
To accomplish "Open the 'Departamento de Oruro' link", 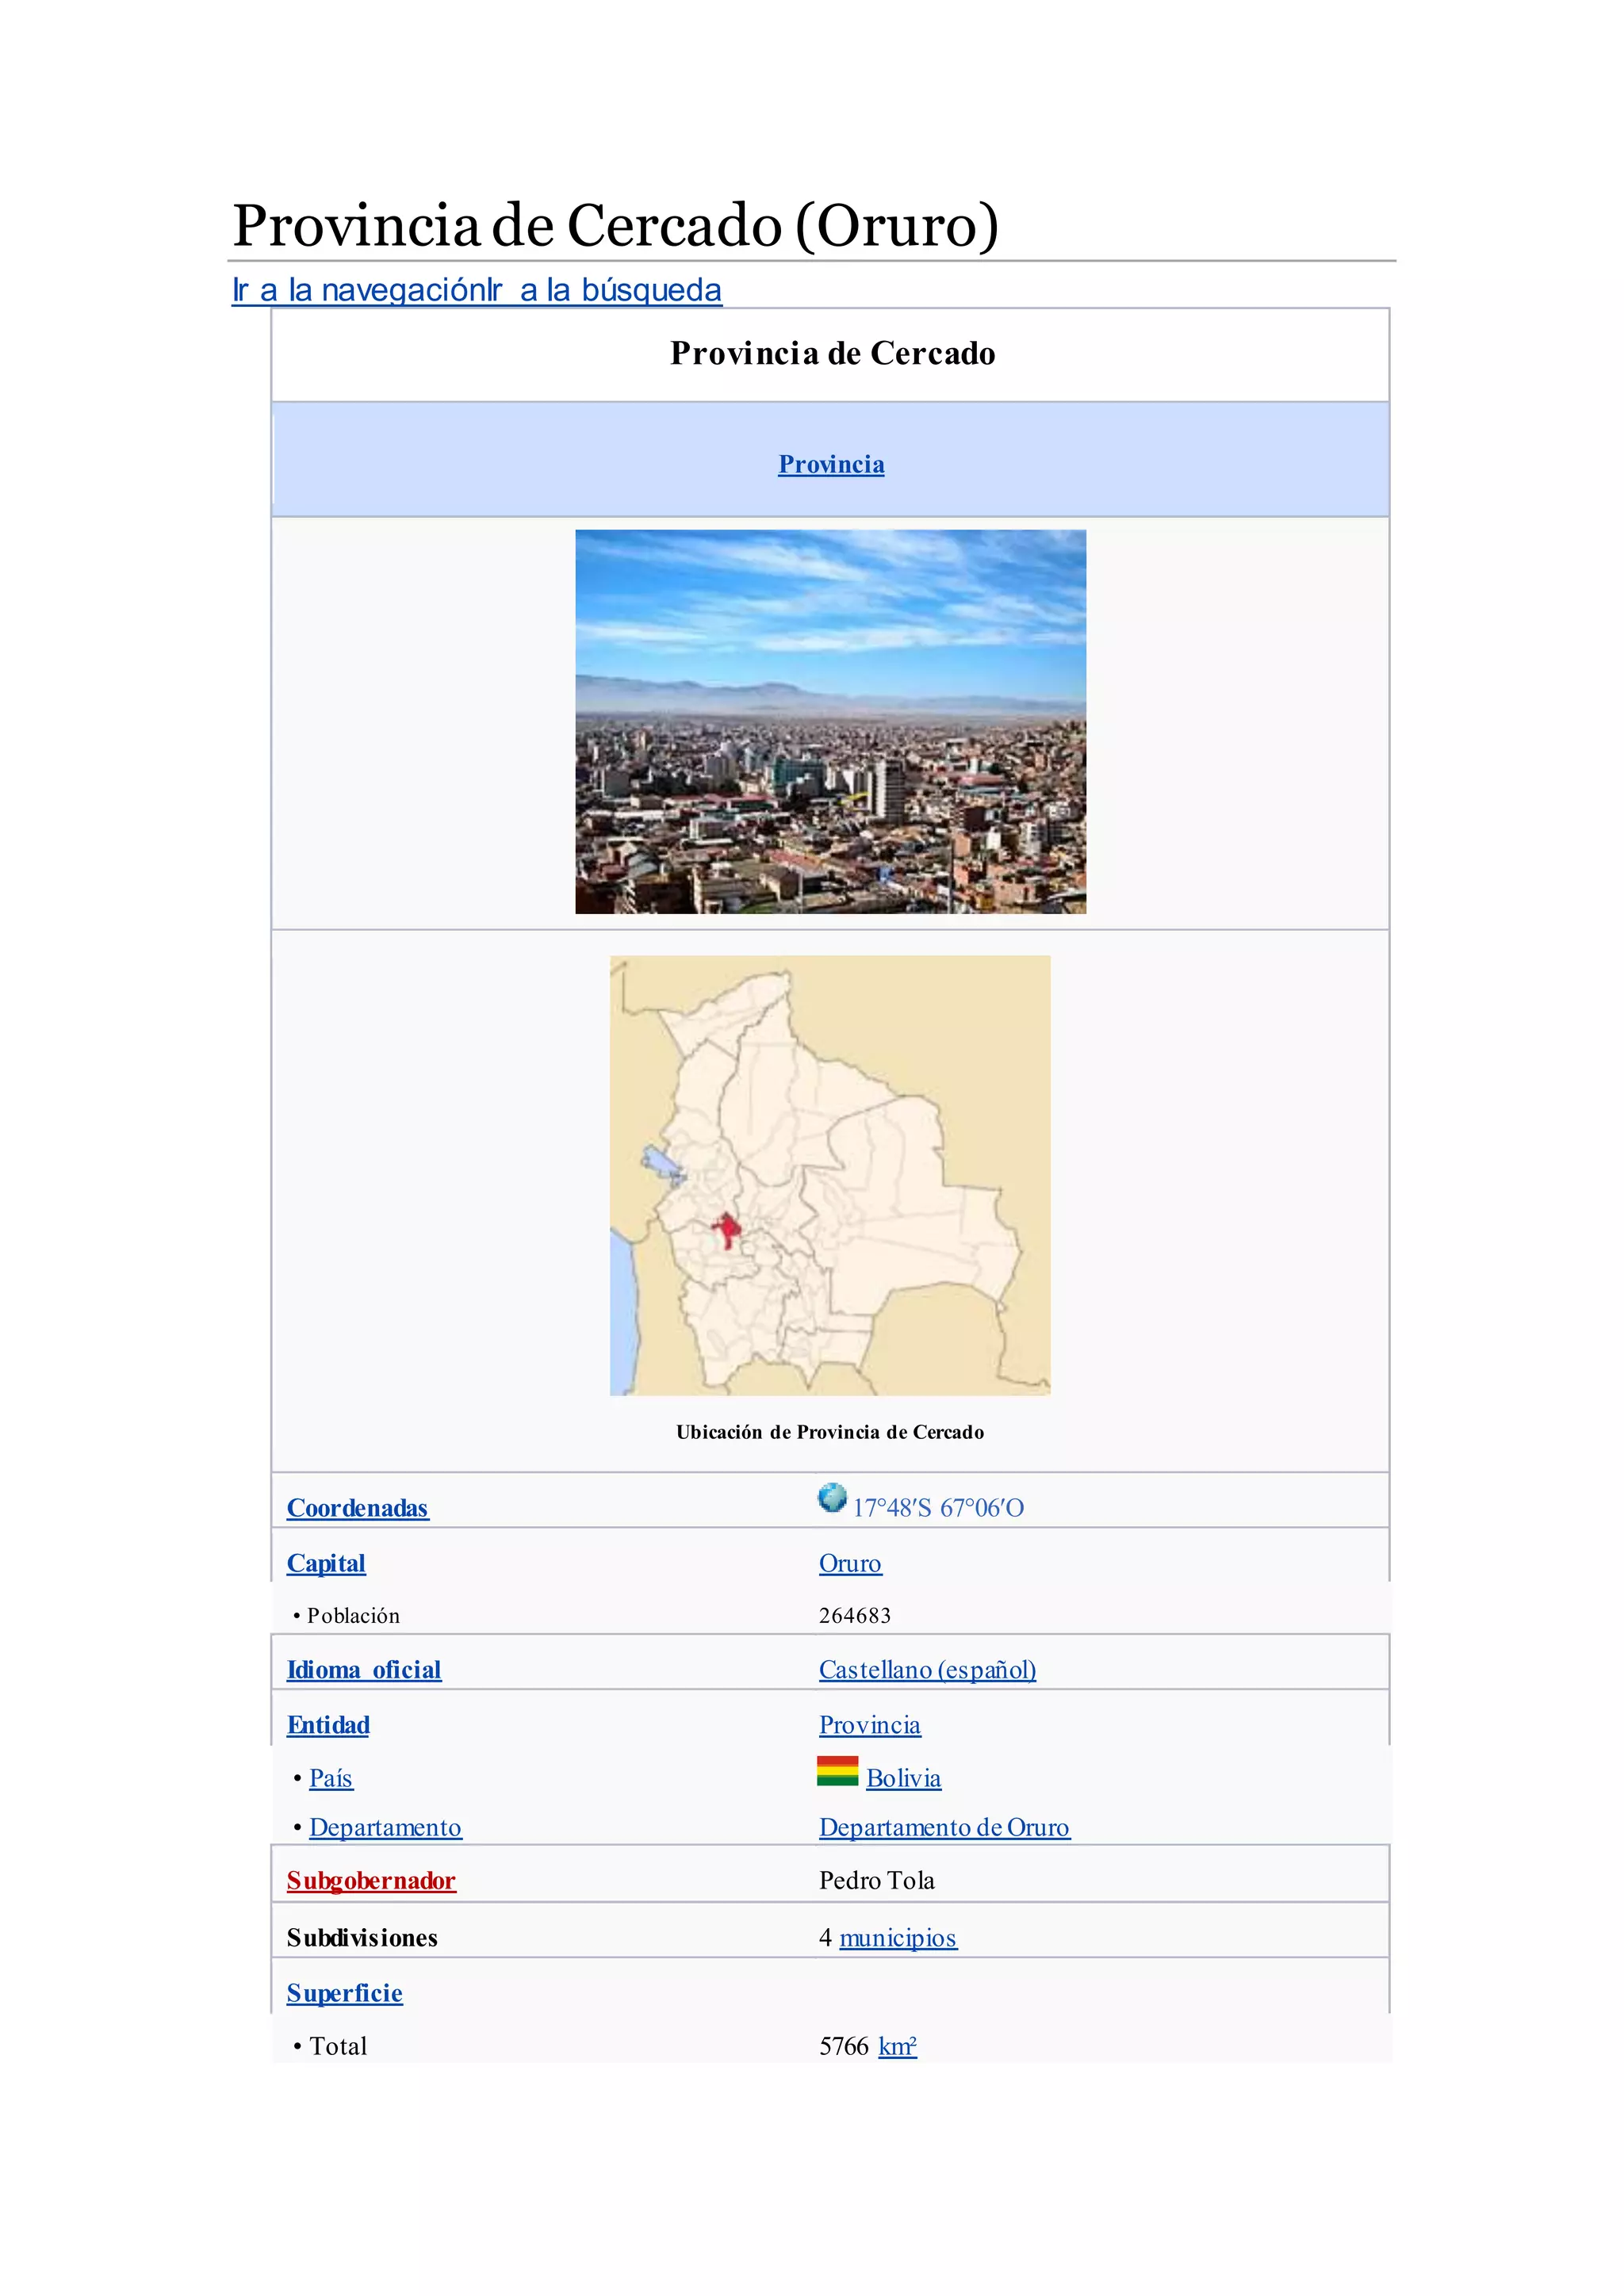I will click(944, 1827).
